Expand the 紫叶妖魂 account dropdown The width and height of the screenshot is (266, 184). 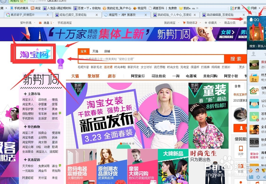(x=35, y=23)
